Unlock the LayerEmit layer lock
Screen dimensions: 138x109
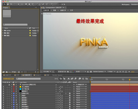click(9, 85)
